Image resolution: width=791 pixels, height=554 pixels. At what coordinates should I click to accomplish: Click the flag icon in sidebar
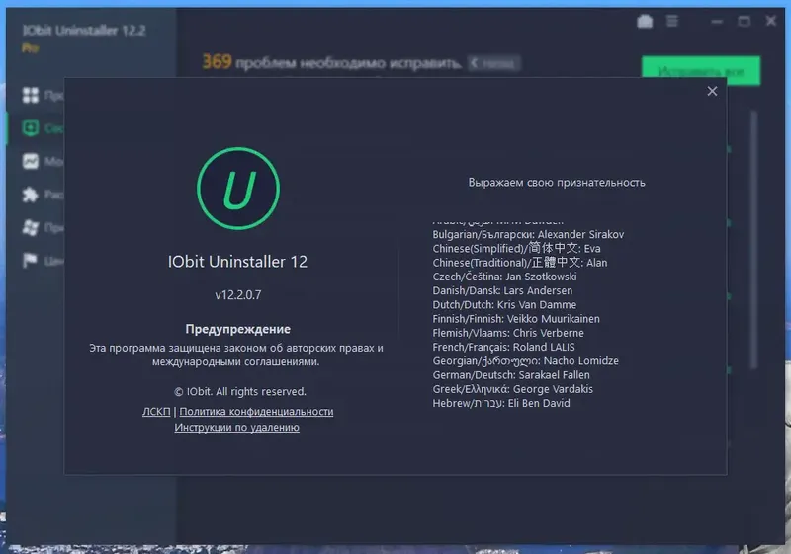(x=31, y=261)
